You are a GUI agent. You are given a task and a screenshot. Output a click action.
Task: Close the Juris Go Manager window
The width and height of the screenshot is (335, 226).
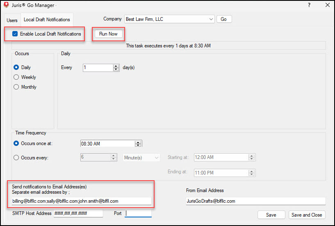327,5
